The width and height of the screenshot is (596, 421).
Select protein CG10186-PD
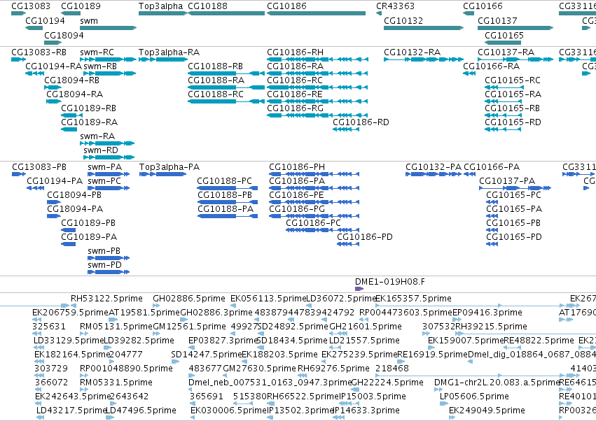[365, 237]
